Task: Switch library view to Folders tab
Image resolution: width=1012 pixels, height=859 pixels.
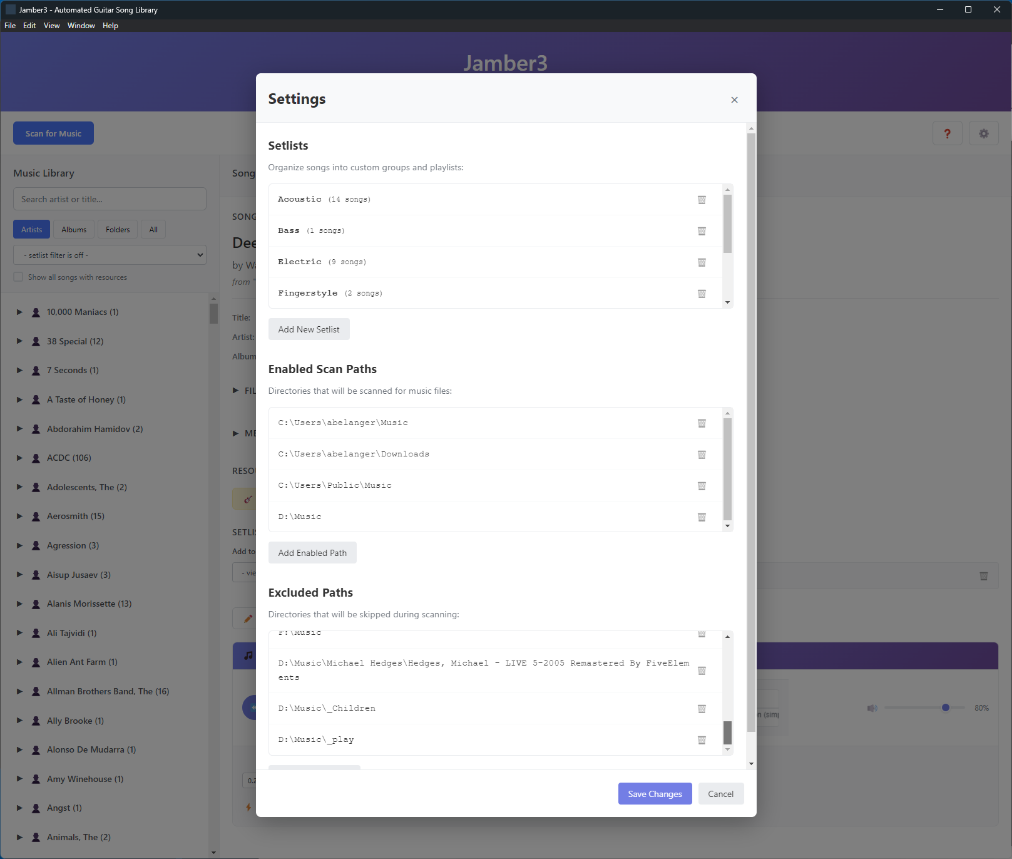Action: (x=118, y=230)
